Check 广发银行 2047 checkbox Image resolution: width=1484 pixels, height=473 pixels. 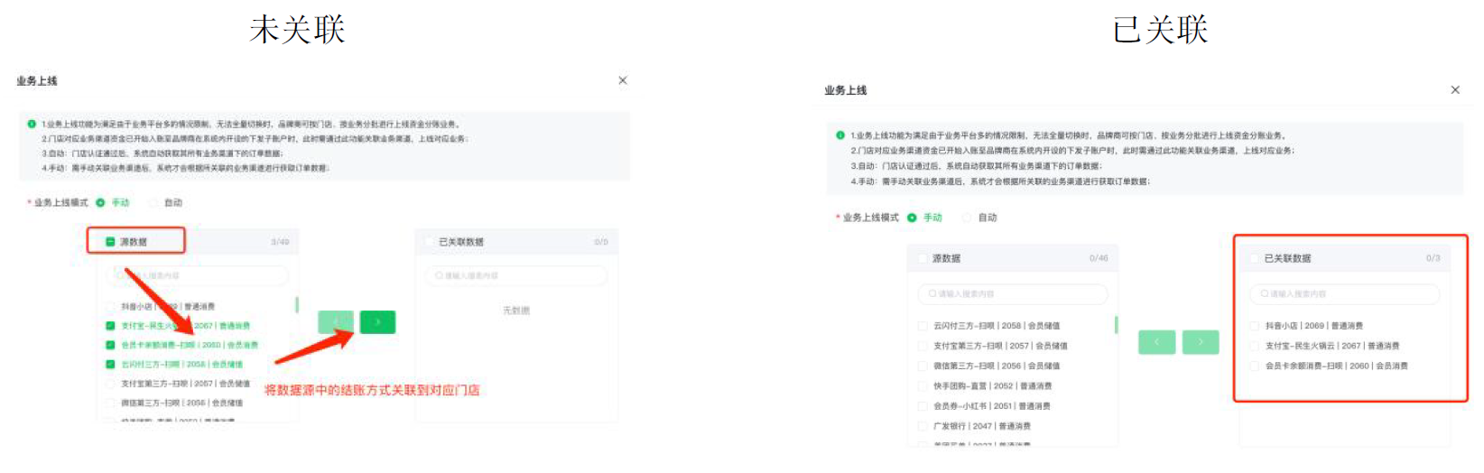(923, 426)
